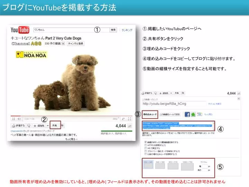Viewport: 249px width, 187px height.
Task: Click the 検索 search button
Action: (x=113, y=30)
